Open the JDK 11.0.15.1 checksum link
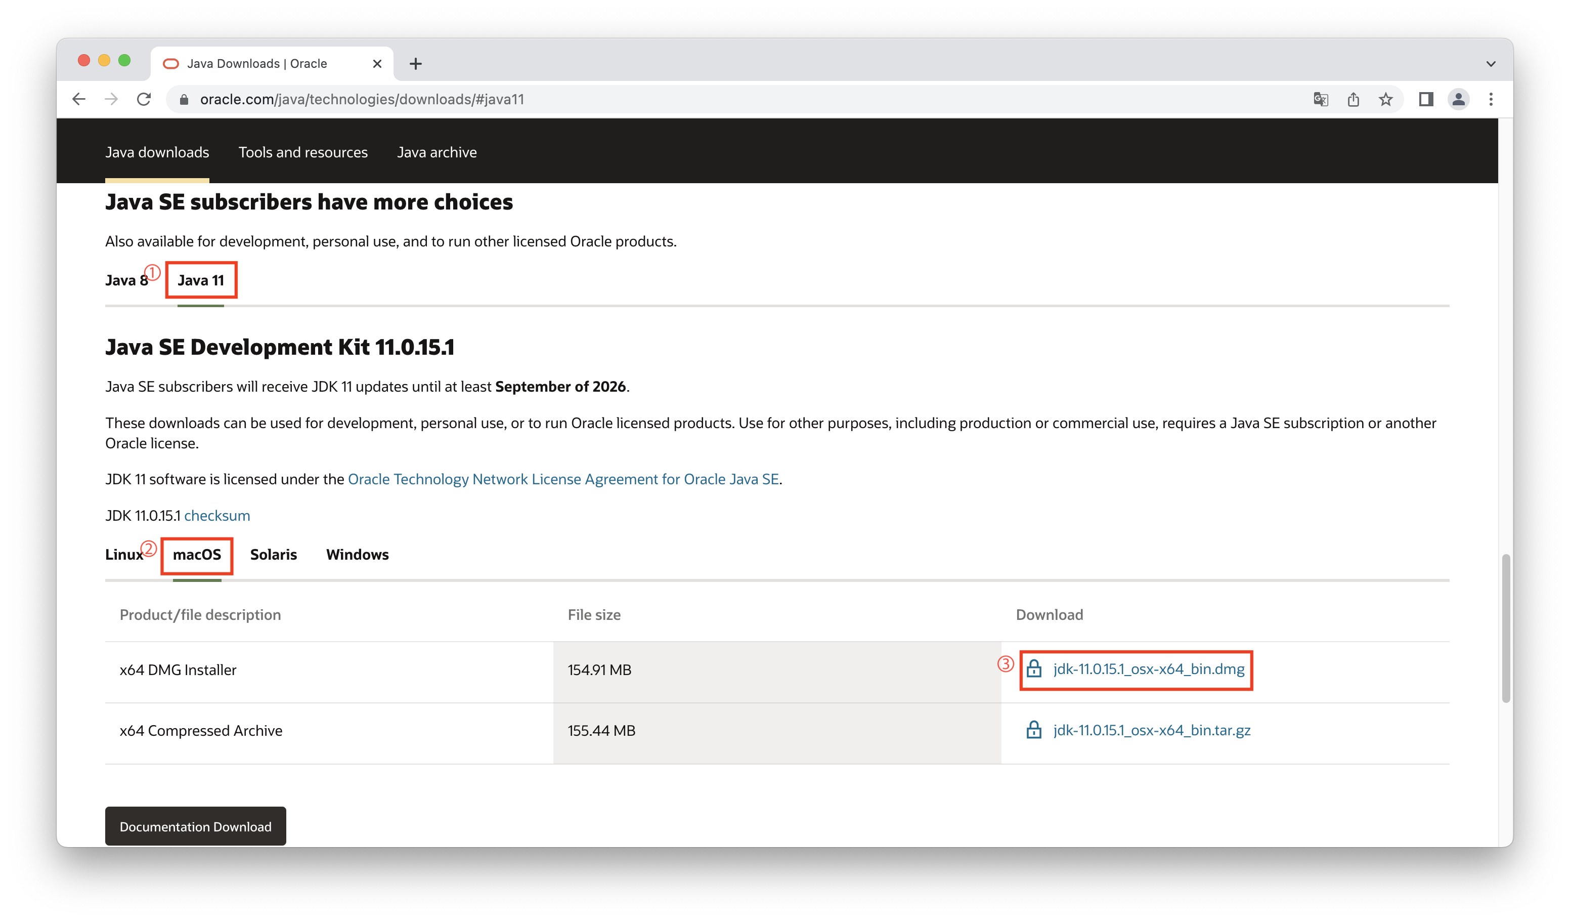1570x922 pixels. [x=217, y=516]
